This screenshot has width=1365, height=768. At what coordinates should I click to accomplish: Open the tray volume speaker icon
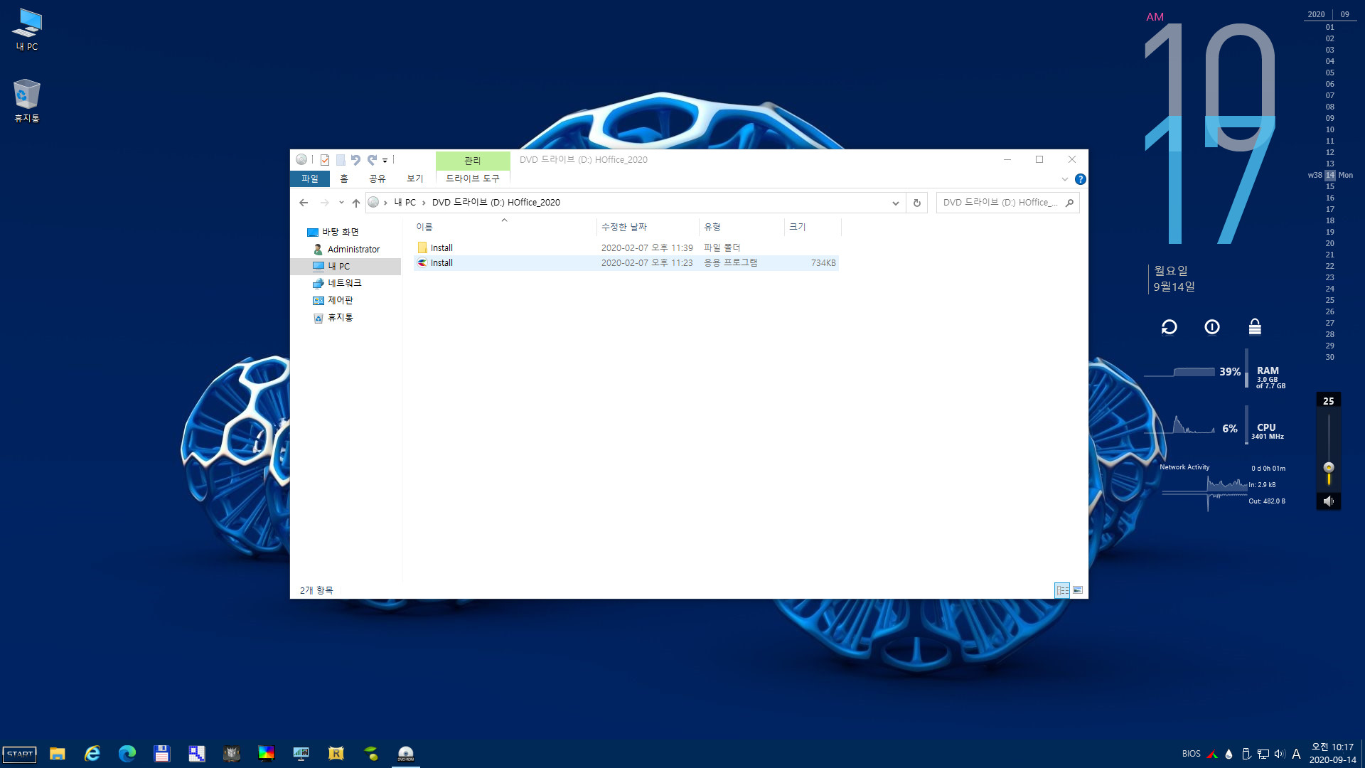[1280, 754]
